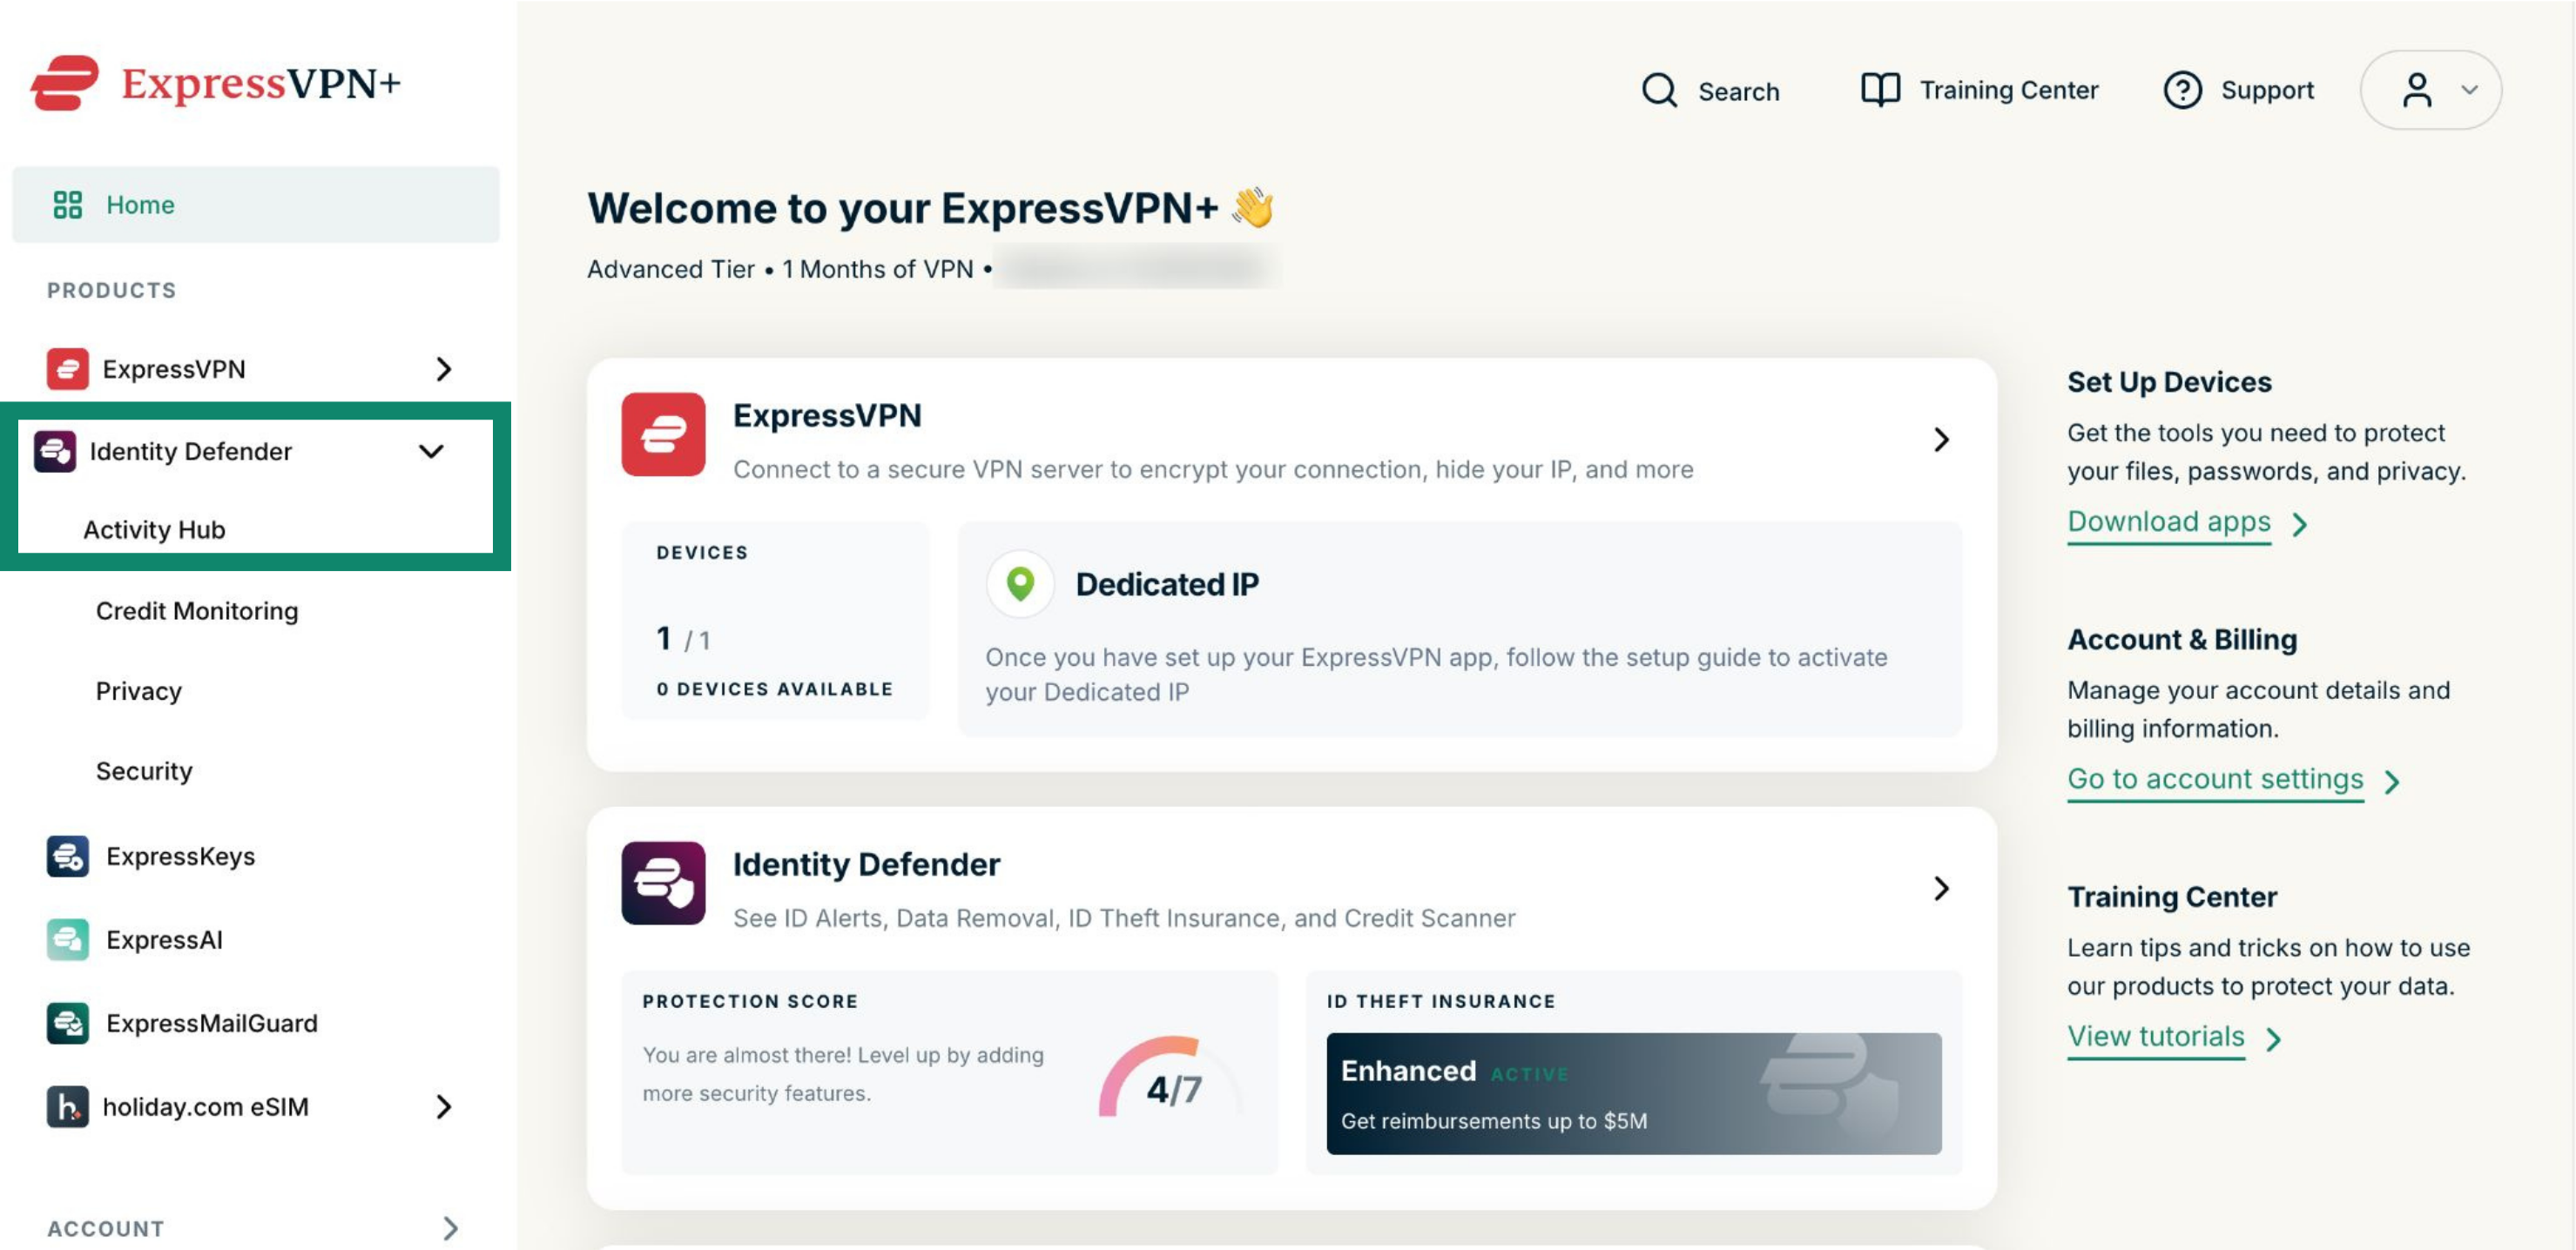Click the Download apps link
2576x1250 pixels.
coord(2169,521)
